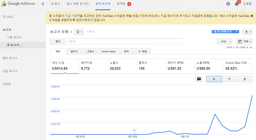Select the Active View 조회 metric card

click(238, 66)
